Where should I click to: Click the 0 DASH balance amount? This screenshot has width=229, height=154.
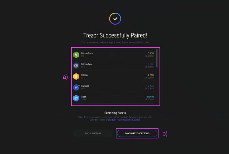coord(150,97)
